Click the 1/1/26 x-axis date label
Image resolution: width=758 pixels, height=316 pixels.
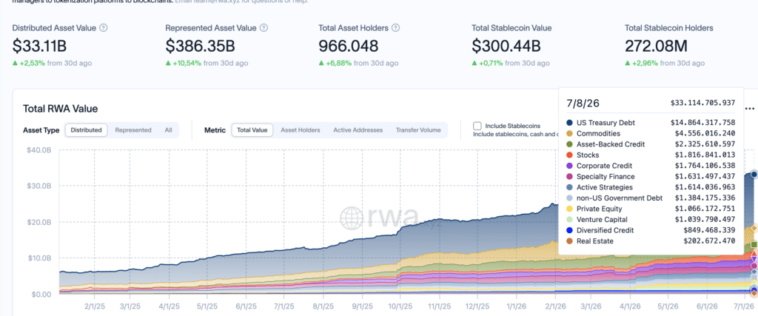pos(517,306)
